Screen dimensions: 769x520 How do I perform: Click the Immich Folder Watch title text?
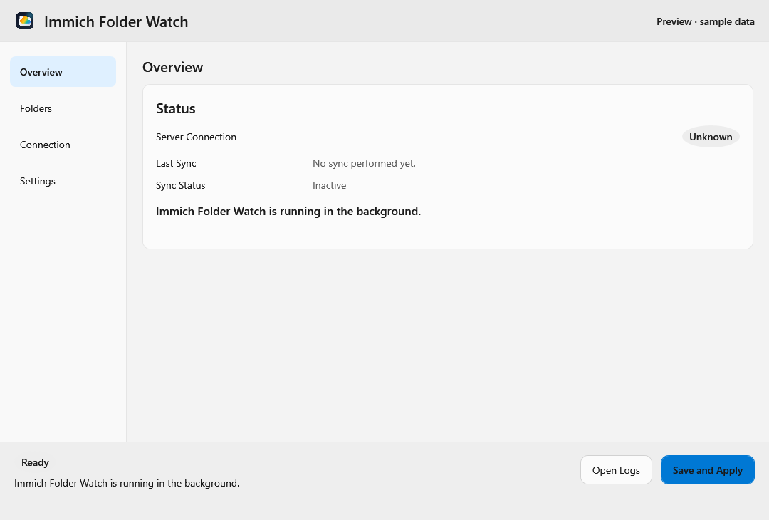click(x=116, y=21)
